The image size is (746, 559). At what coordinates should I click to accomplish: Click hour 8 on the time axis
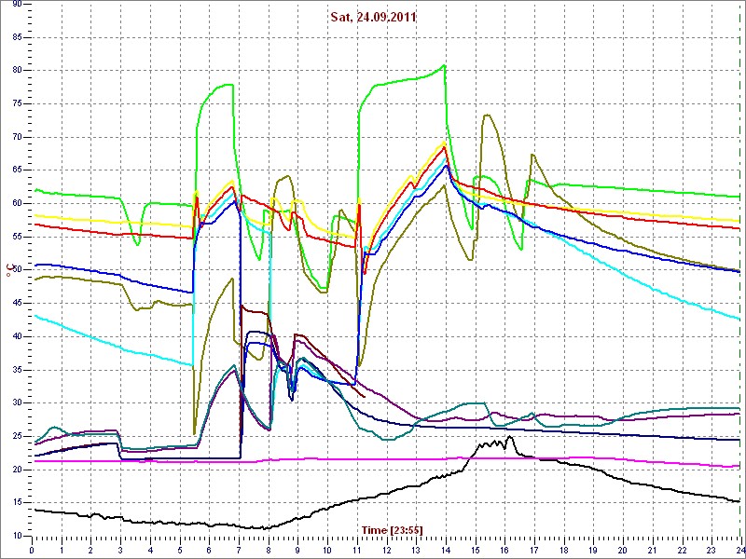(x=269, y=550)
